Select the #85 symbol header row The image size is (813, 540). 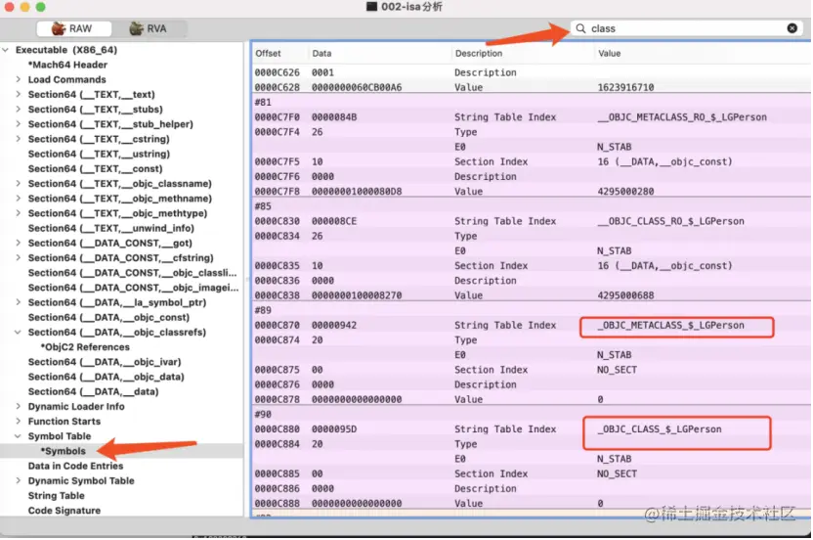pyautogui.click(x=531, y=206)
